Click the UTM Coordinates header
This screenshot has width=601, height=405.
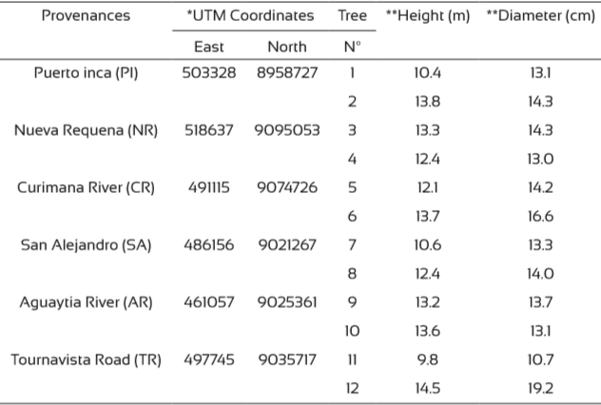click(x=249, y=17)
